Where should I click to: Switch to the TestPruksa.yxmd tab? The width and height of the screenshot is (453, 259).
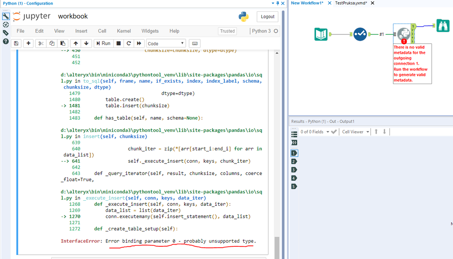[351, 3]
